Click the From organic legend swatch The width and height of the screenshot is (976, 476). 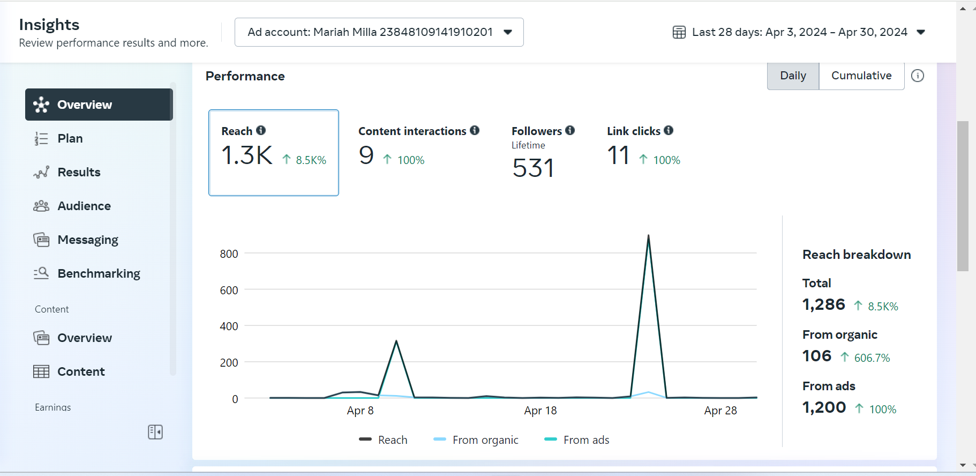(440, 440)
